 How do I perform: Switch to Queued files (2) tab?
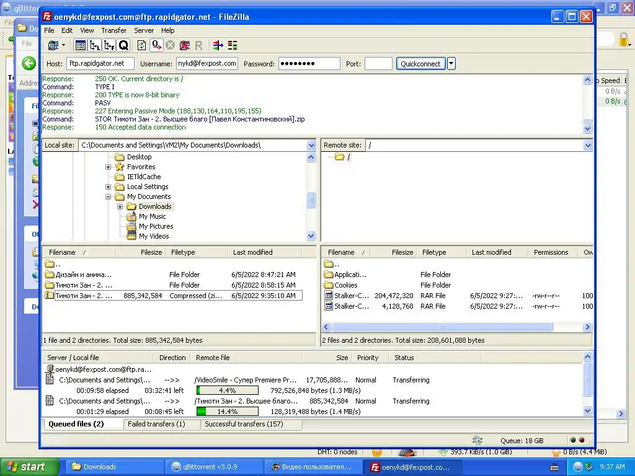point(82,424)
